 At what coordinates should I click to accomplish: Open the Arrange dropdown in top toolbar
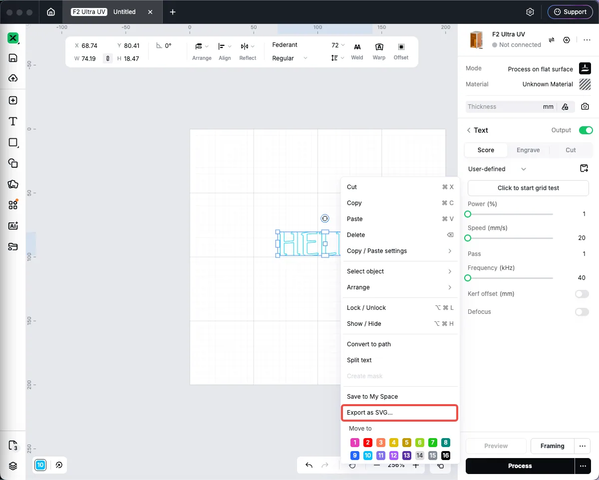click(x=202, y=51)
